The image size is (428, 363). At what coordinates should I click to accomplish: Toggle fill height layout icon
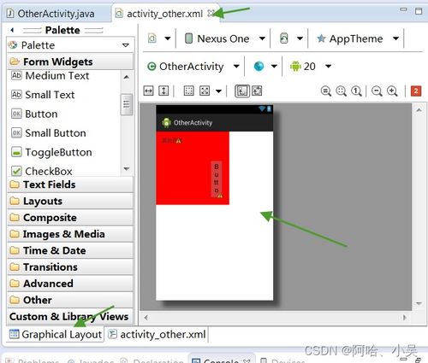point(163,91)
